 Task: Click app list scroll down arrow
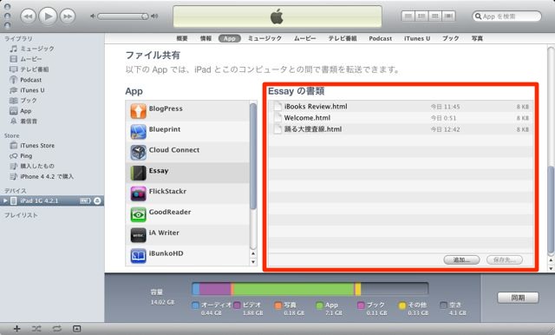coord(253,262)
